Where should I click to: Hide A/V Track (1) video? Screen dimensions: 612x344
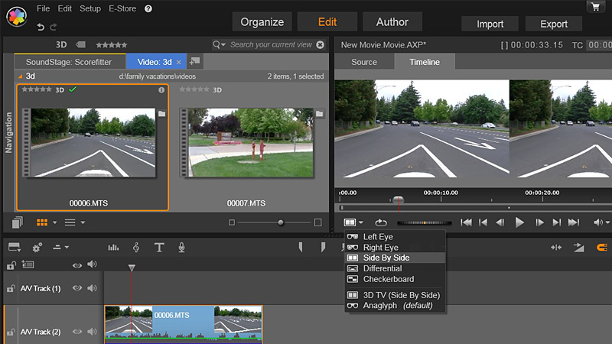click(x=76, y=288)
